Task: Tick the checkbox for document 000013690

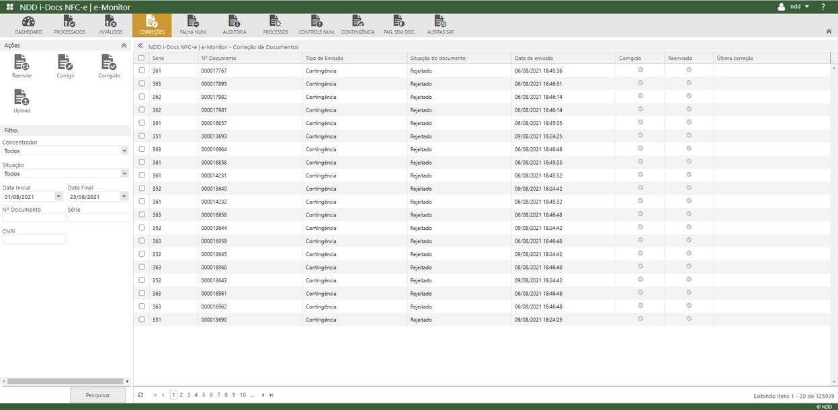Action: pyautogui.click(x=141, y=319)
